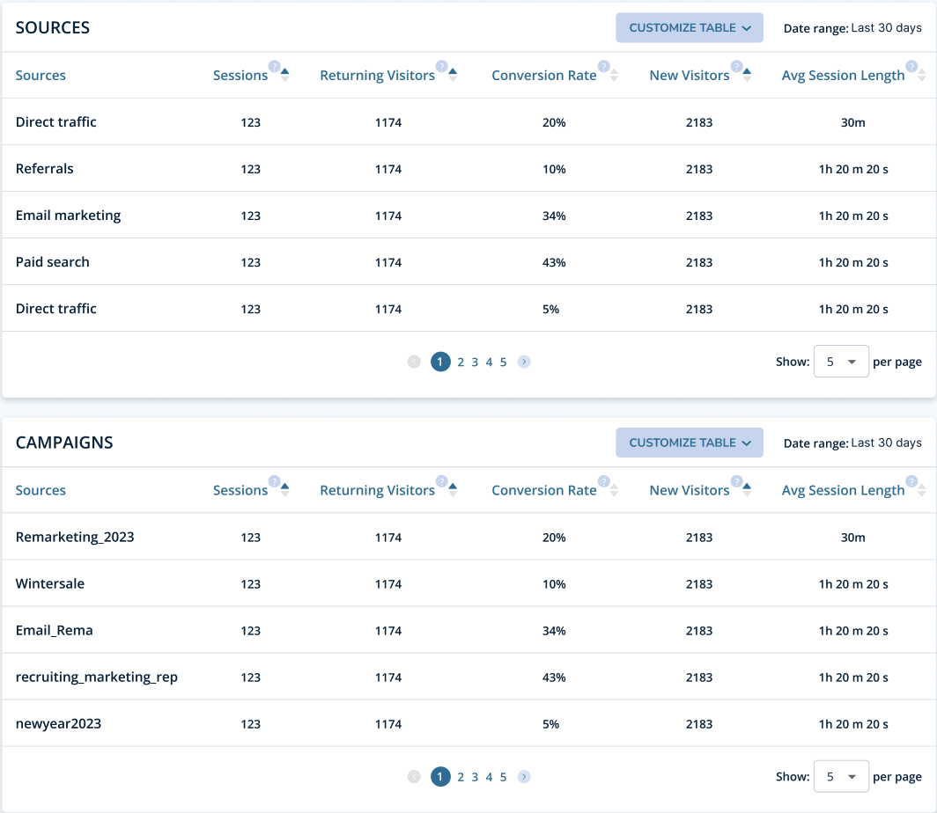
Task: Click the Email marketing row in Sources table
Action: (468, 215)
